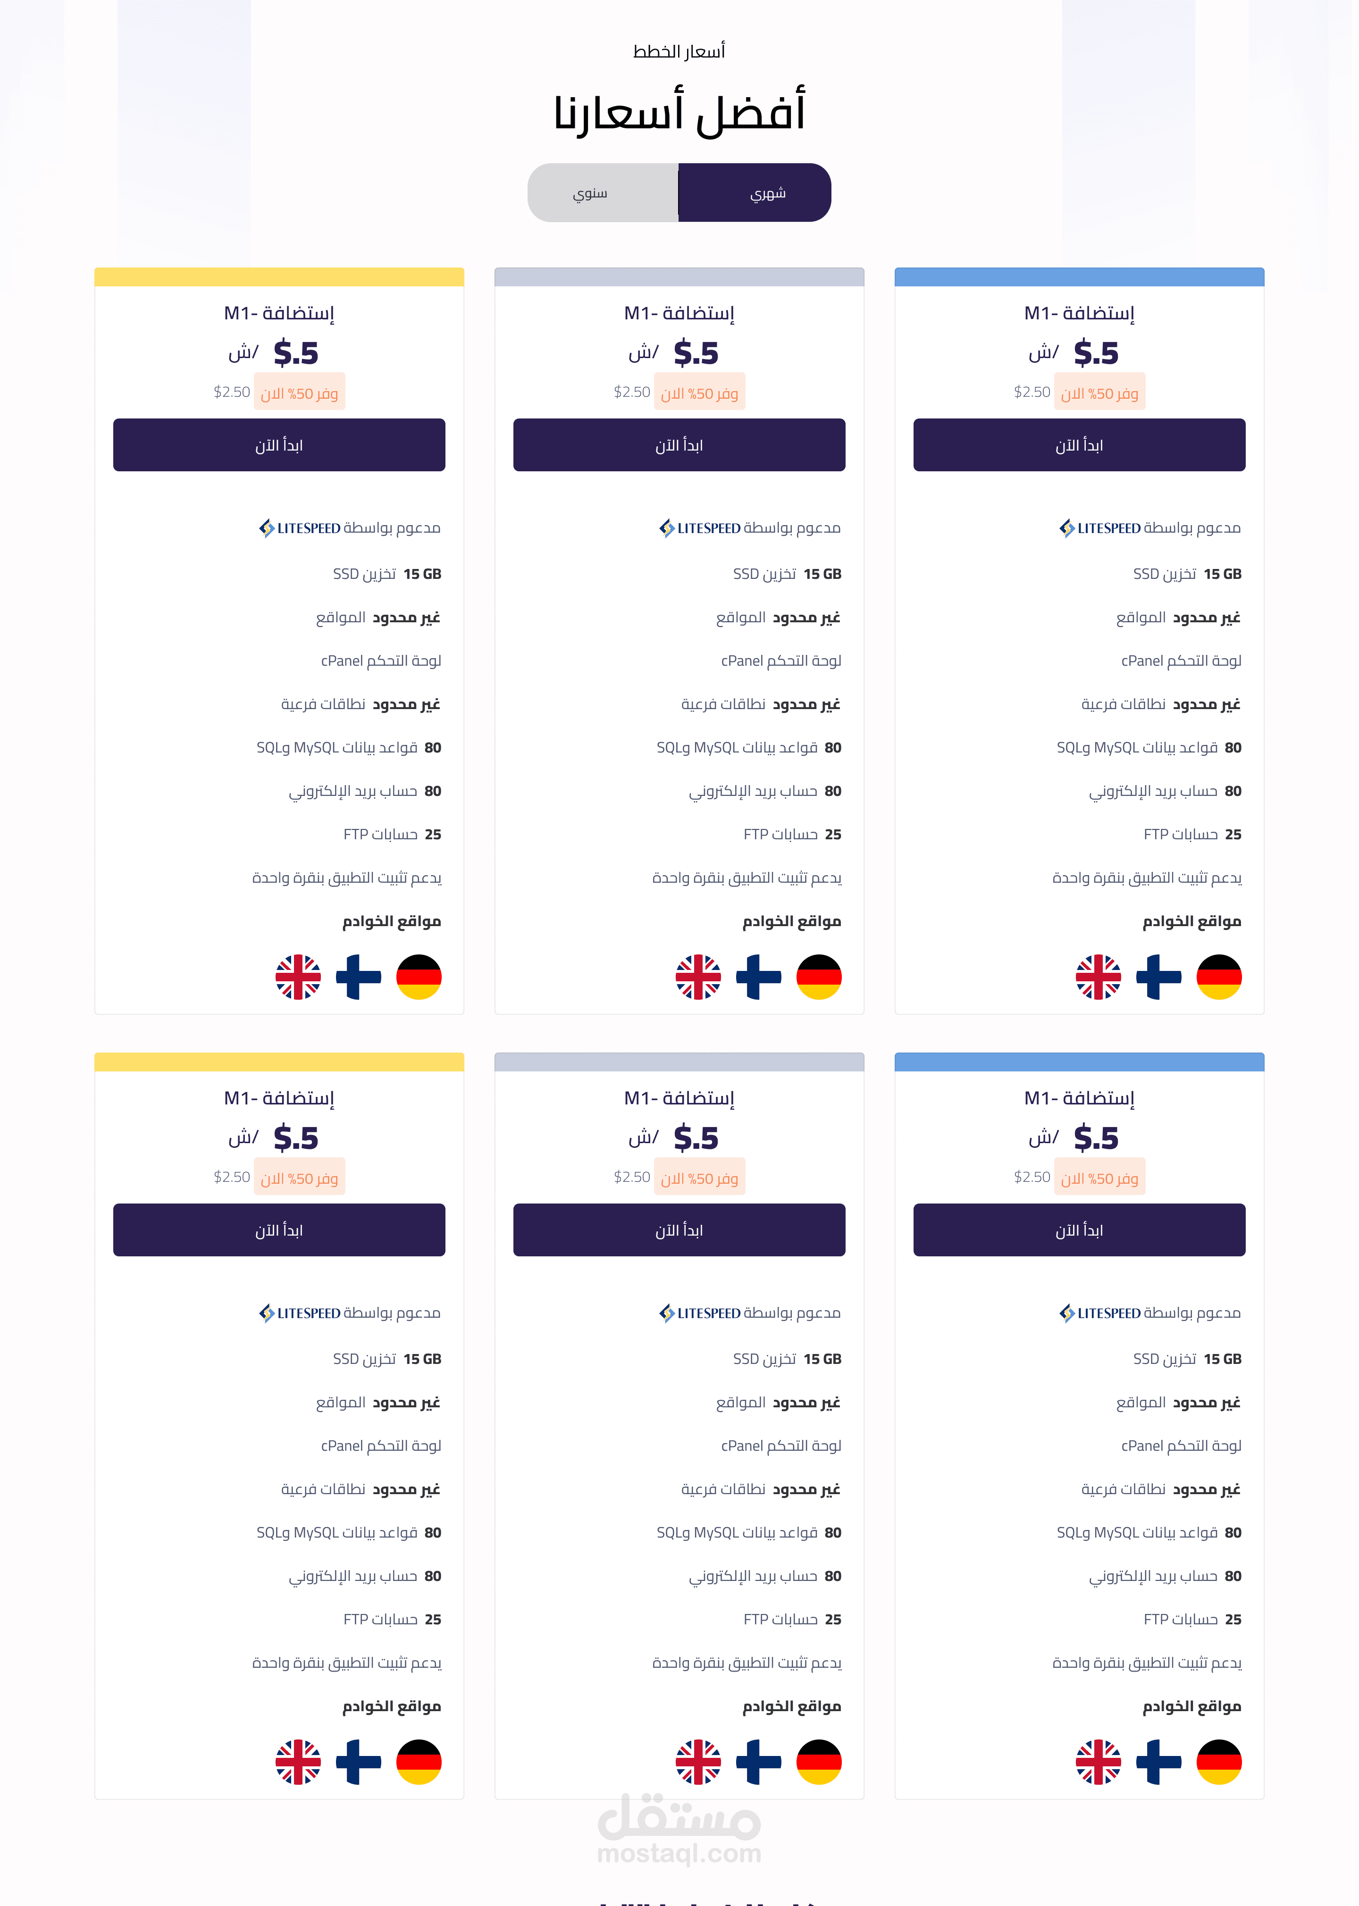This screenshot has width=1359, height=1906.
Task: Click the LiteSpeed logo in top yellow card
Action: (300, 528)
